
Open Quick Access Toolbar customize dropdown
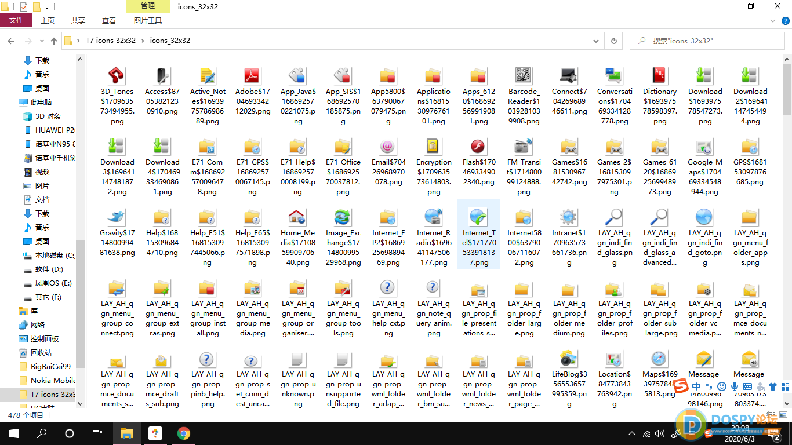coord(48,8)
